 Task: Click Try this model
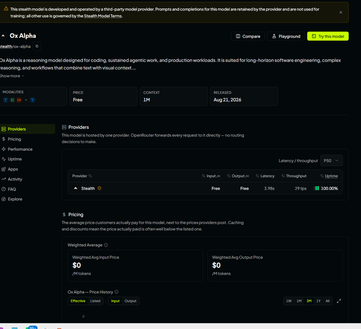[x=328, y=36]
